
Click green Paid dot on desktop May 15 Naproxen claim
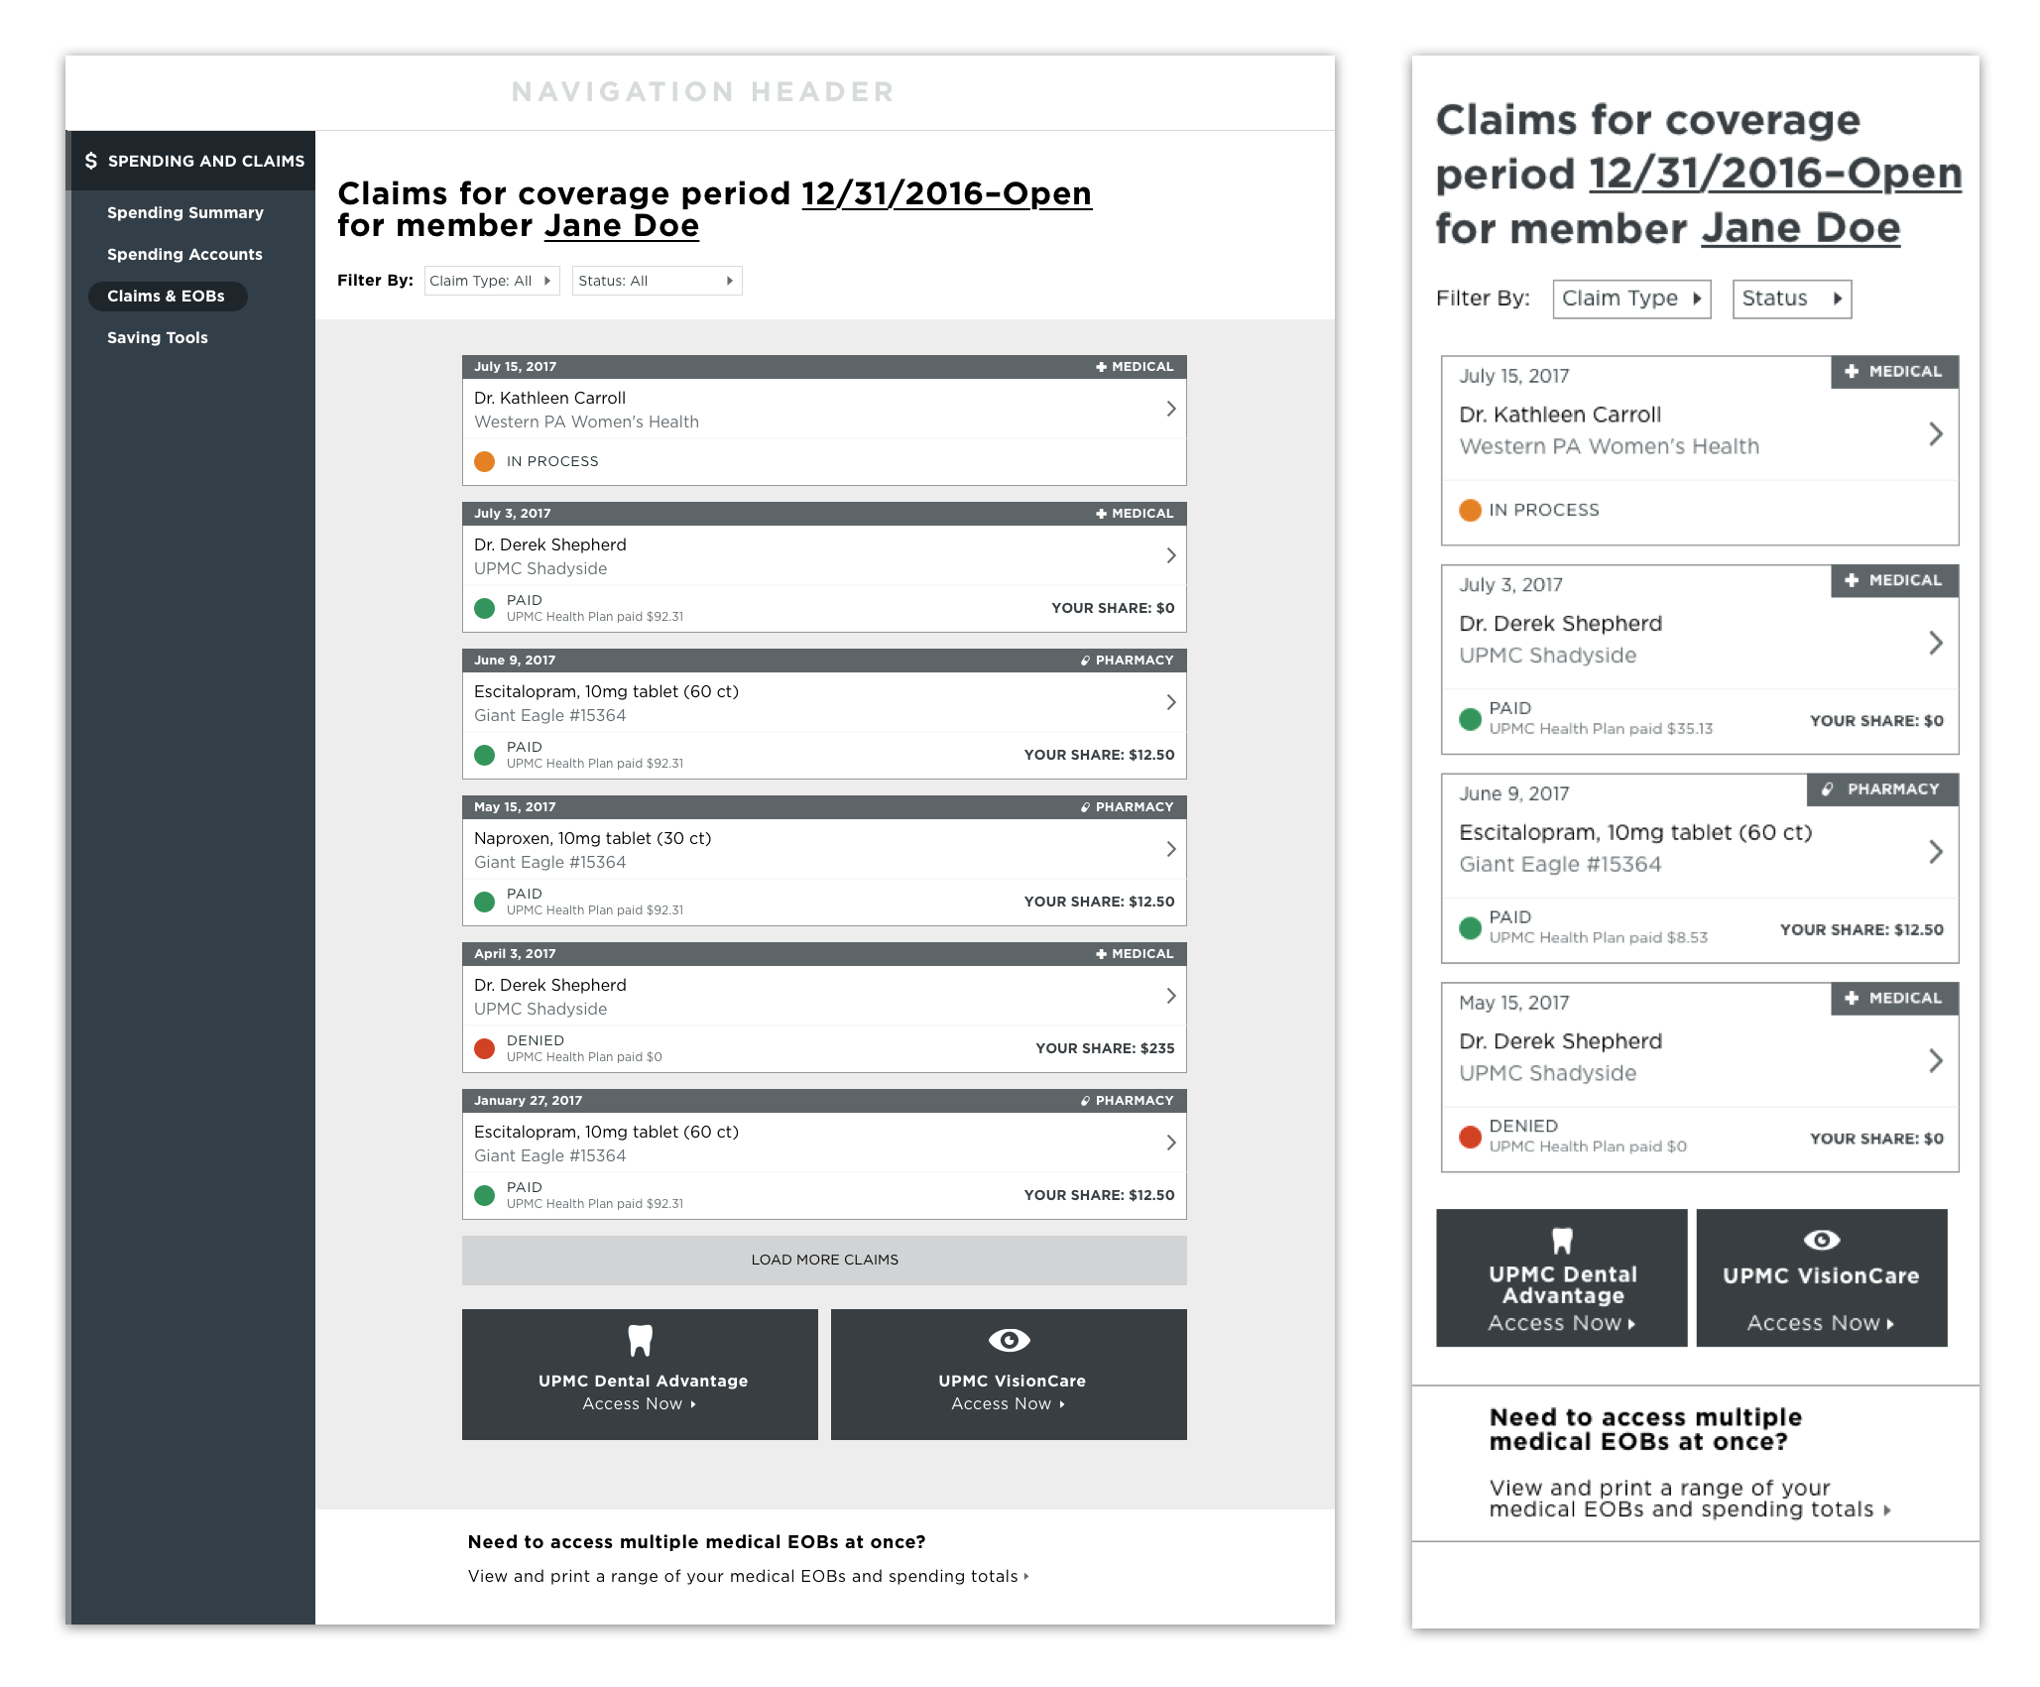pyautogui.click(x=485, y=902)
